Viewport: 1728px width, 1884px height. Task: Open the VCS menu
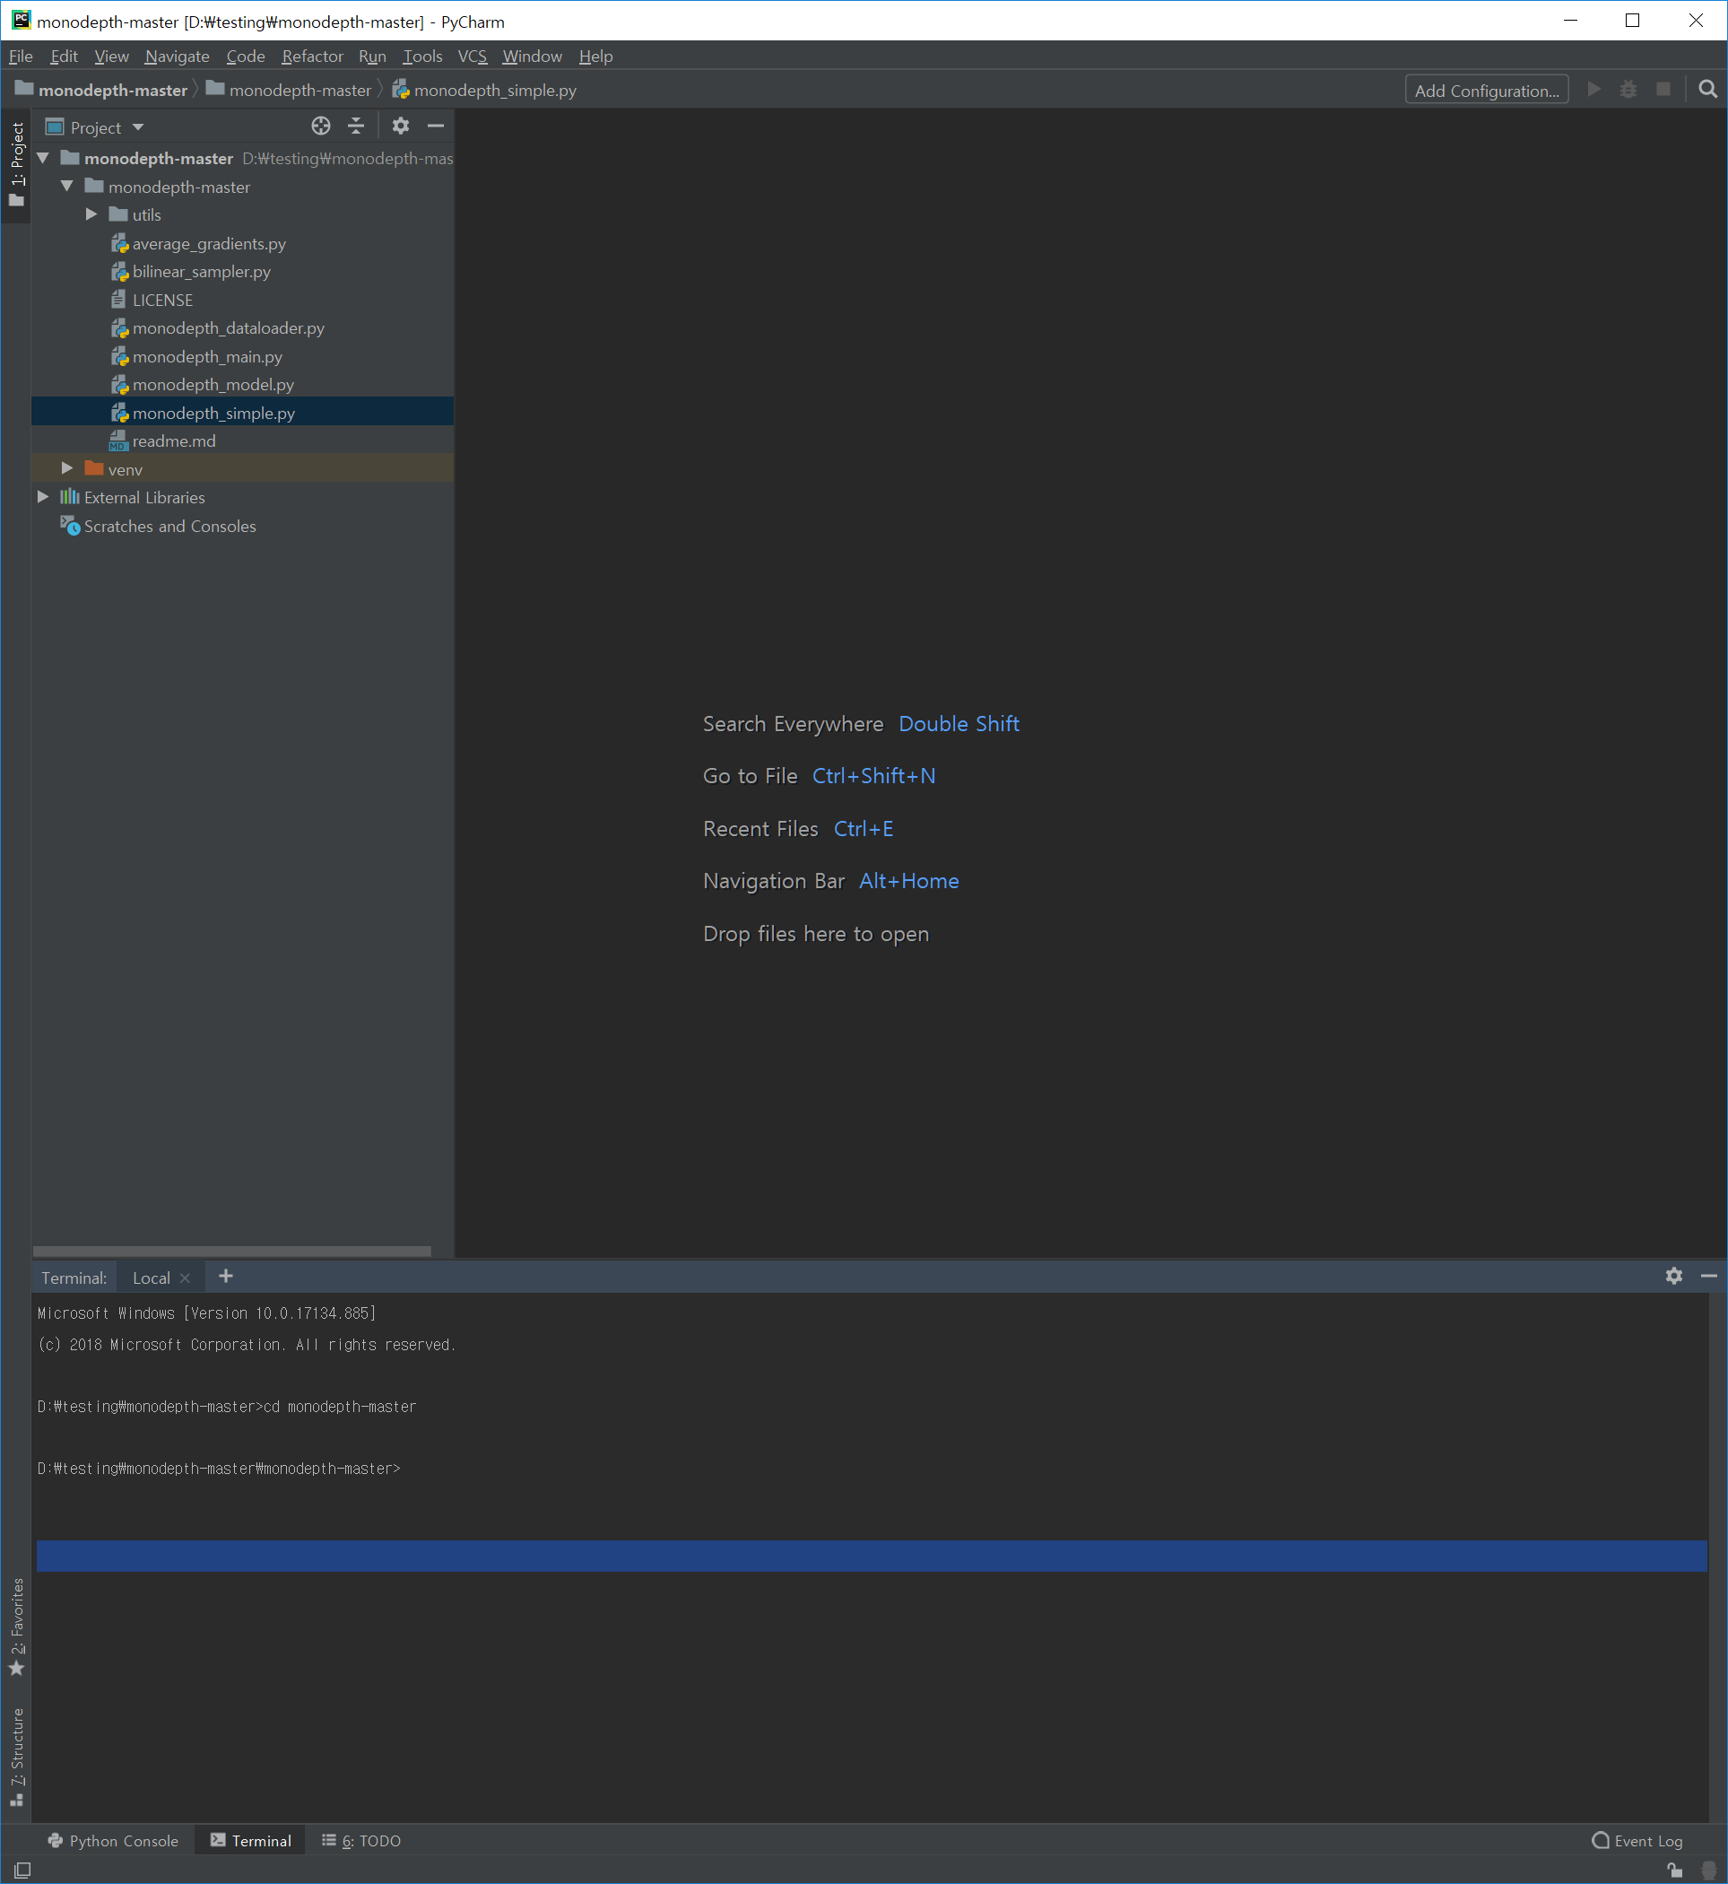click(x=473, y=57)
